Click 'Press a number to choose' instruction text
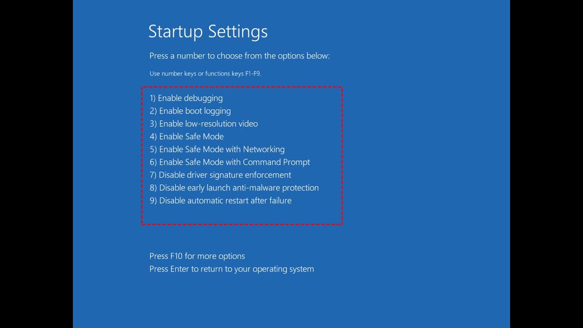The image size is (583, 328). click(239, 56)
